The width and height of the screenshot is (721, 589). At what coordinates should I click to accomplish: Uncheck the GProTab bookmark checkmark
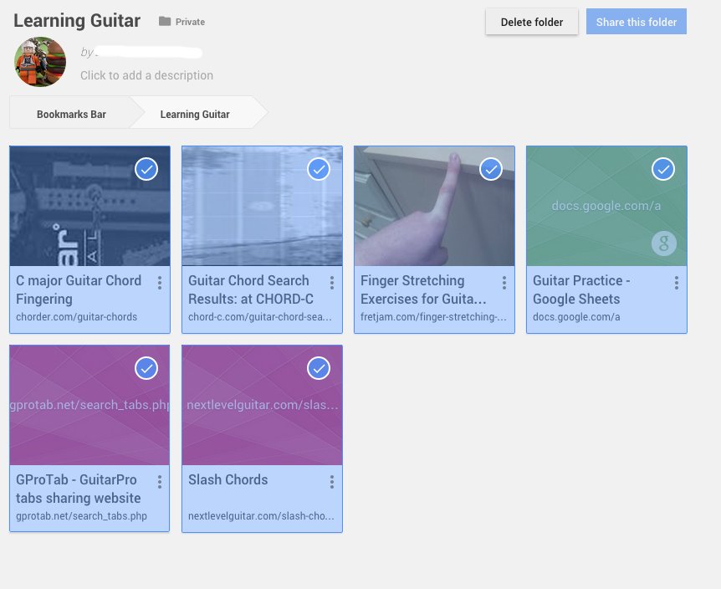[146, 369]
